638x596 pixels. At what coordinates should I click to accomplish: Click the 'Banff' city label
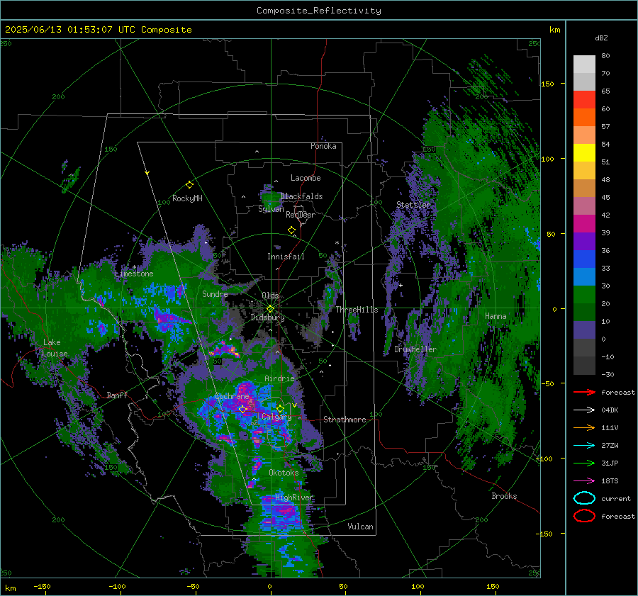[117, 395]
